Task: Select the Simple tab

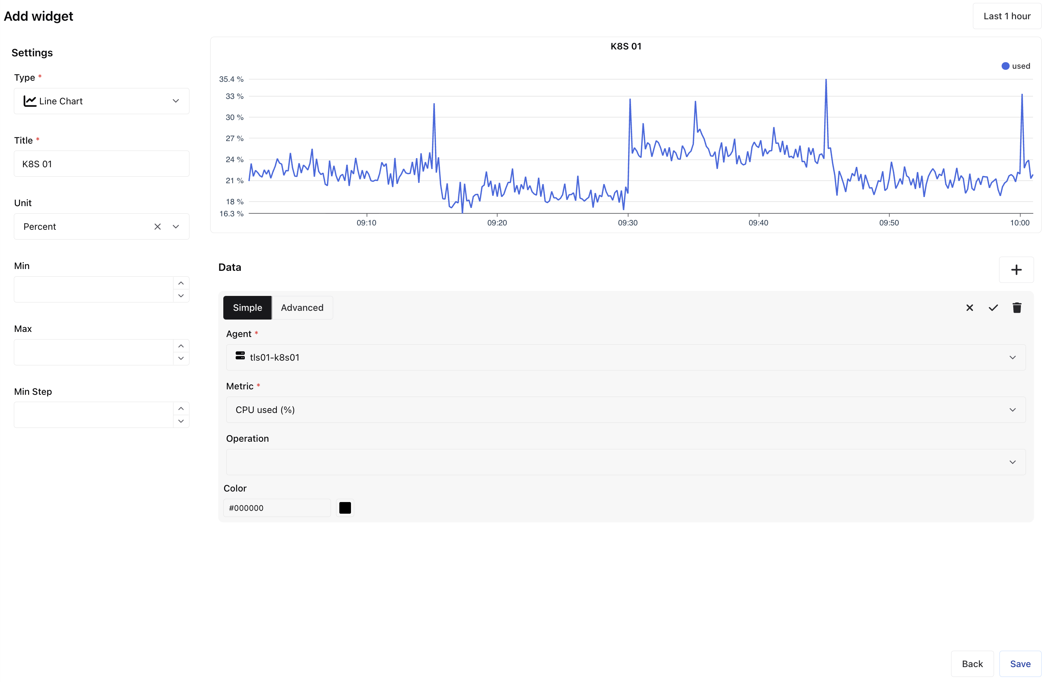Action: coord(247,308)
